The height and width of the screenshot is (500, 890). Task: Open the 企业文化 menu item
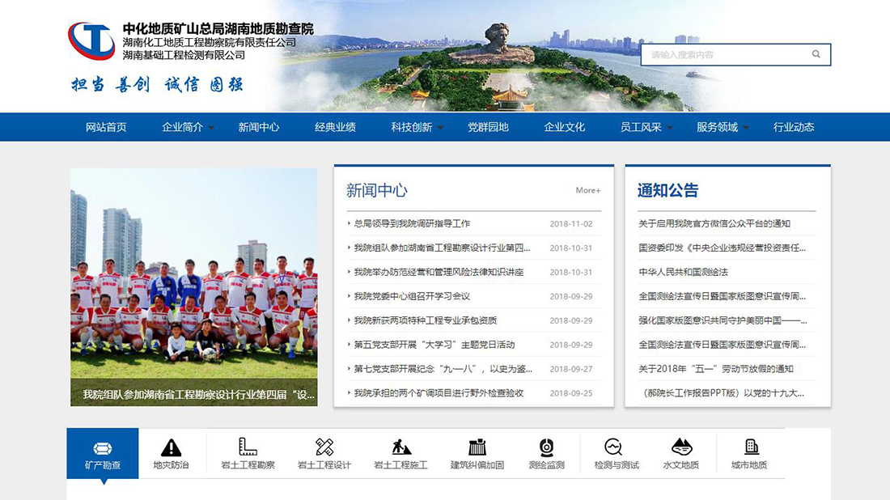click(565, 127)
